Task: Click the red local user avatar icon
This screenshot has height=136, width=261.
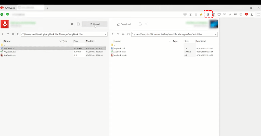Action: pyautogui.click(x=5, y=24)
